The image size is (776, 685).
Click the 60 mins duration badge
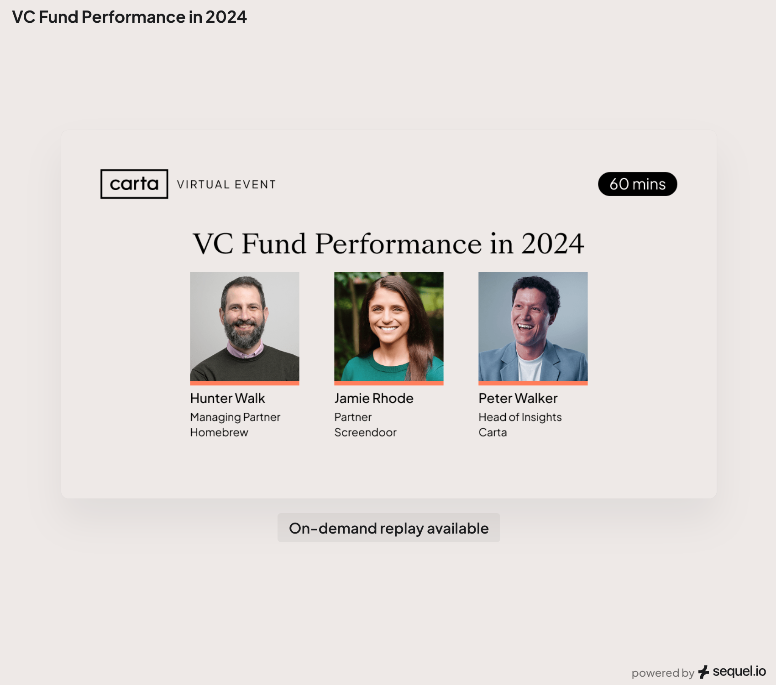[637, 184]
